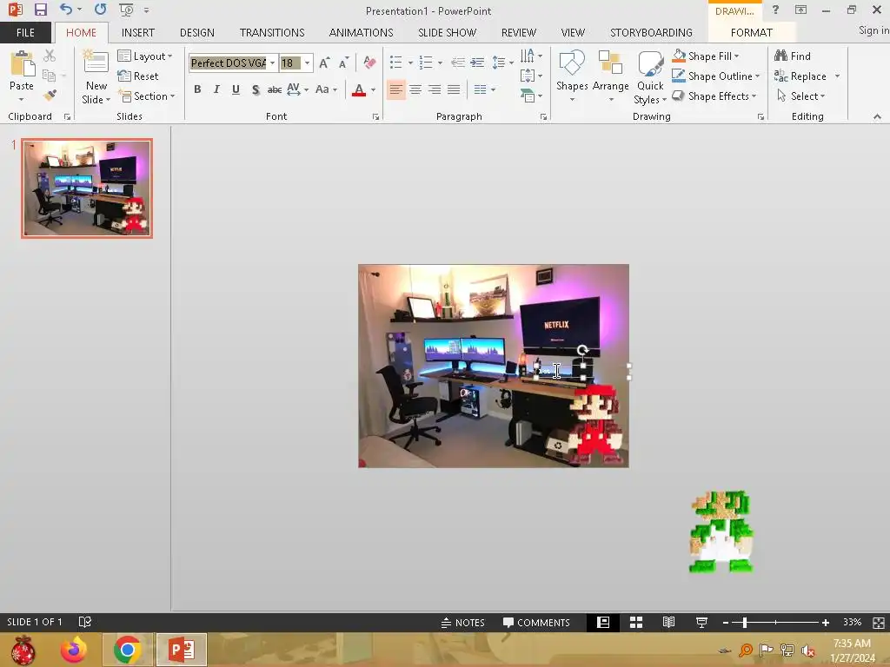Open Quick Styles gallery

(650, 77)
